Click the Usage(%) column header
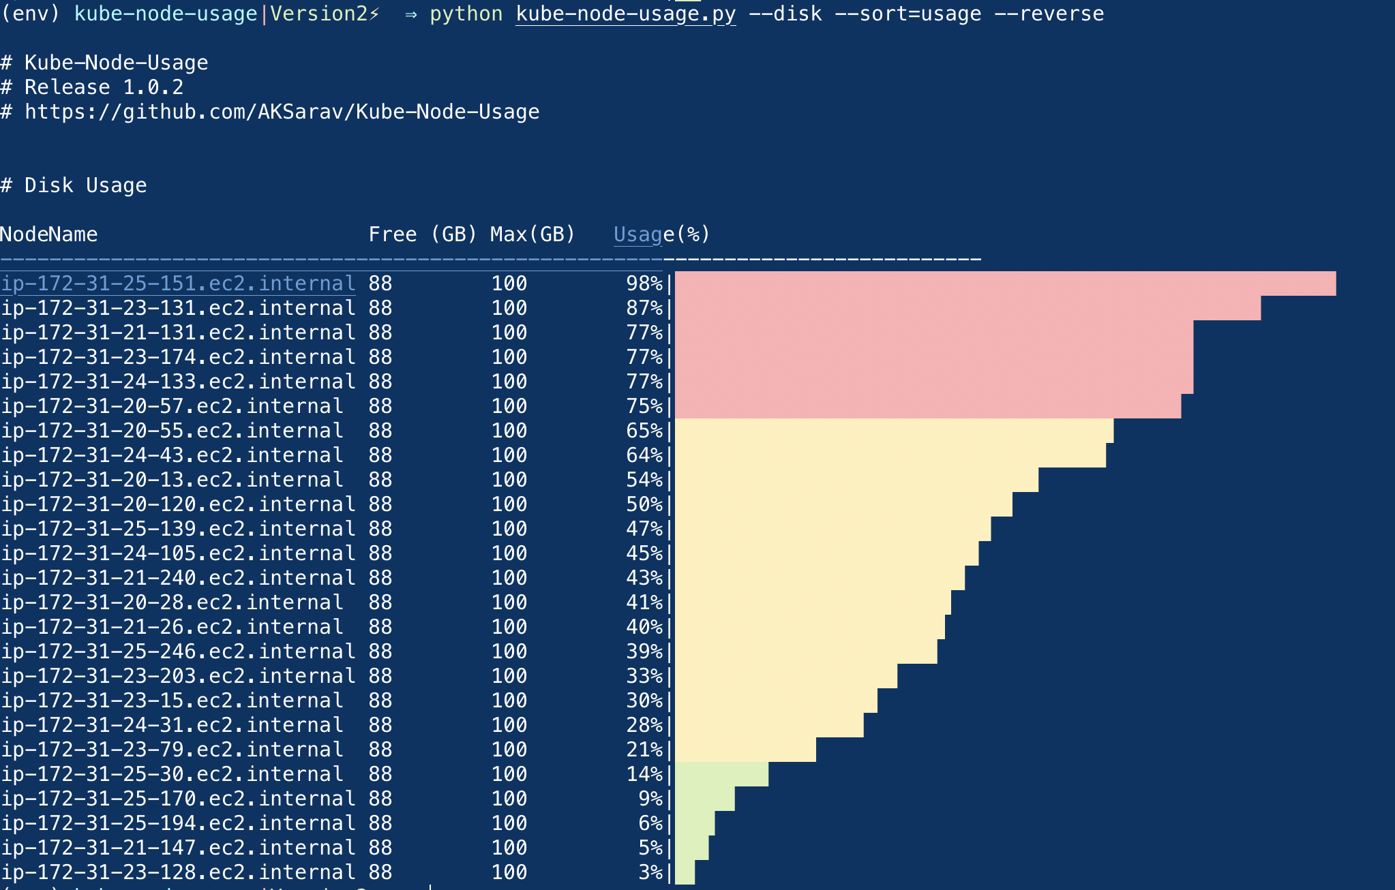 pyautogui.click(x=661, y=234)
